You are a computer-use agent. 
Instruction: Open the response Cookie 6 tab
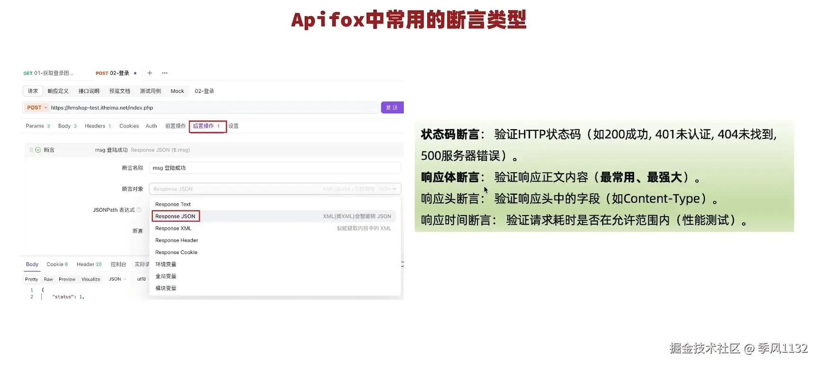57,265
